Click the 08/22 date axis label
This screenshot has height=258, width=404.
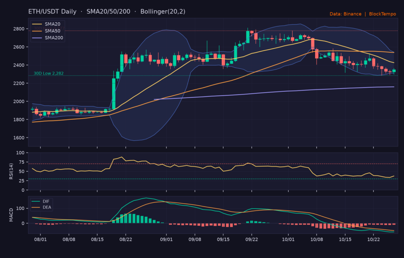[x=126, y=239]
